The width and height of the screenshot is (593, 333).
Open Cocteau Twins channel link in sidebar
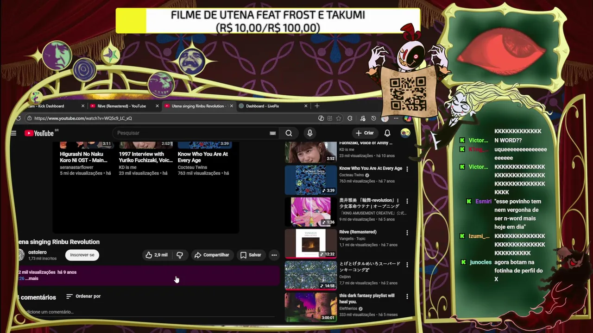coord(352,175)
